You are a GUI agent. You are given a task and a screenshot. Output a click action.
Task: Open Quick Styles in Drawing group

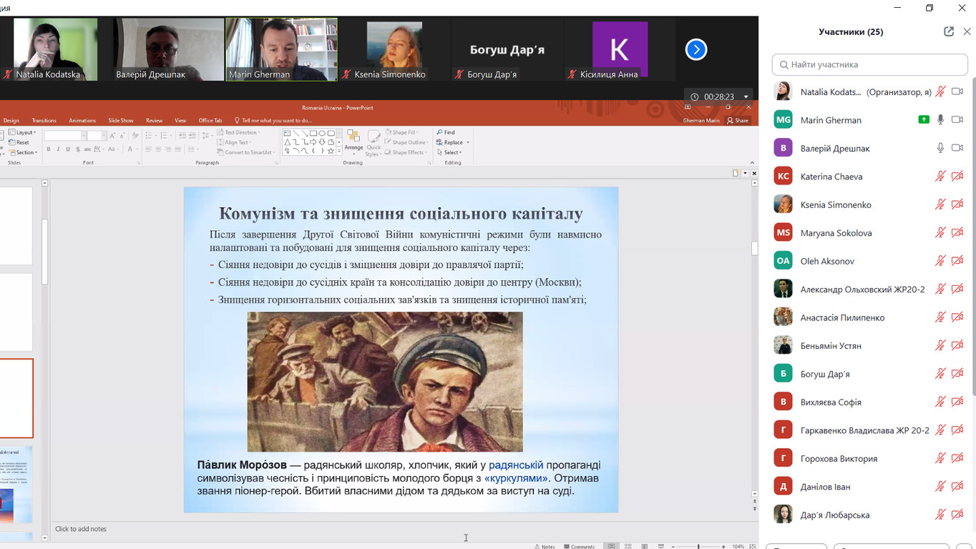[374, 143]
